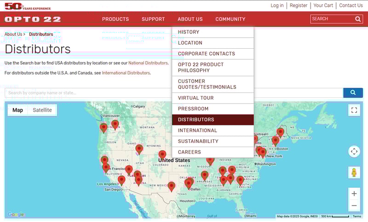Open Your Cart link
Screen dimensions: 368x222
tap(323, 6)
